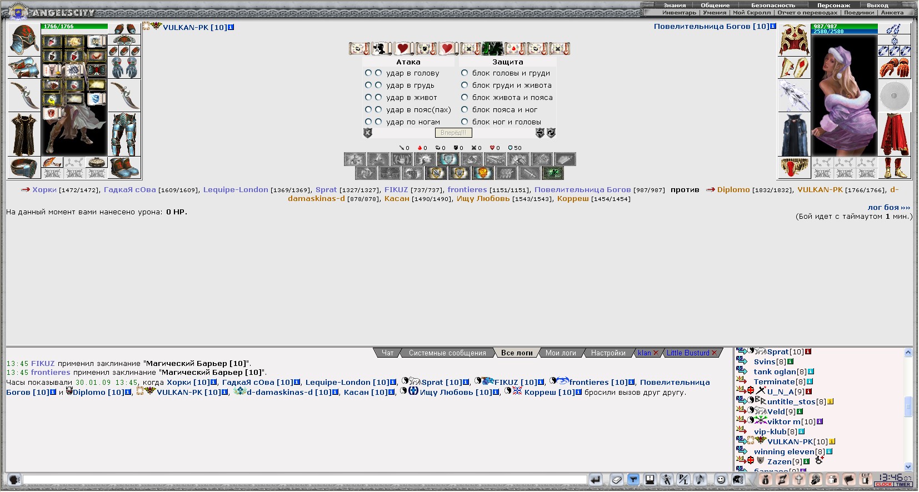Click the P/L icon in bottom toolbar
Screen dimensions: 919x492
pos(683,479)
